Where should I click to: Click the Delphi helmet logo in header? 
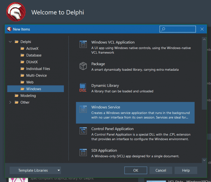(16, 12)
